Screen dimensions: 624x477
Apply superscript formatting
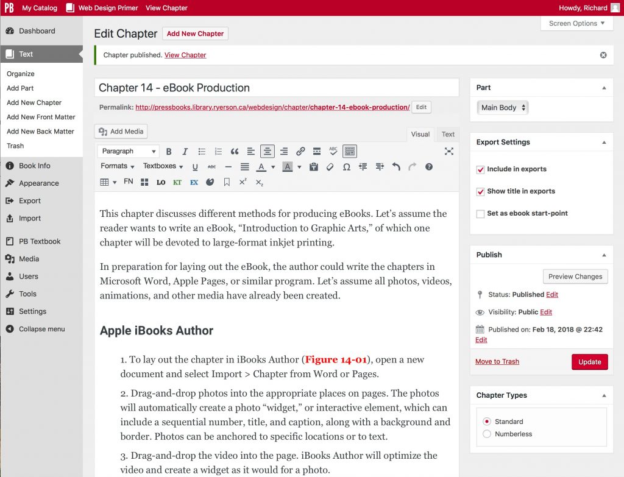click(243, 182)
